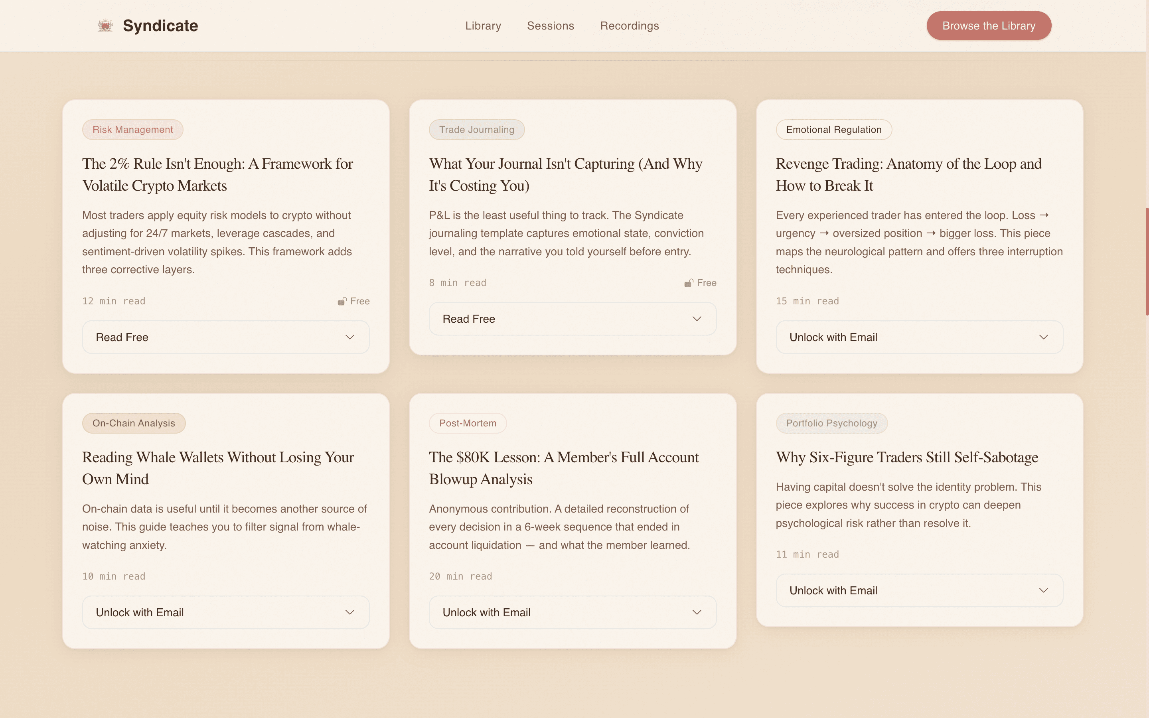Click the '12 min read' label
The height and width of the screenshot is (718, 1149).
pos(114,301)
